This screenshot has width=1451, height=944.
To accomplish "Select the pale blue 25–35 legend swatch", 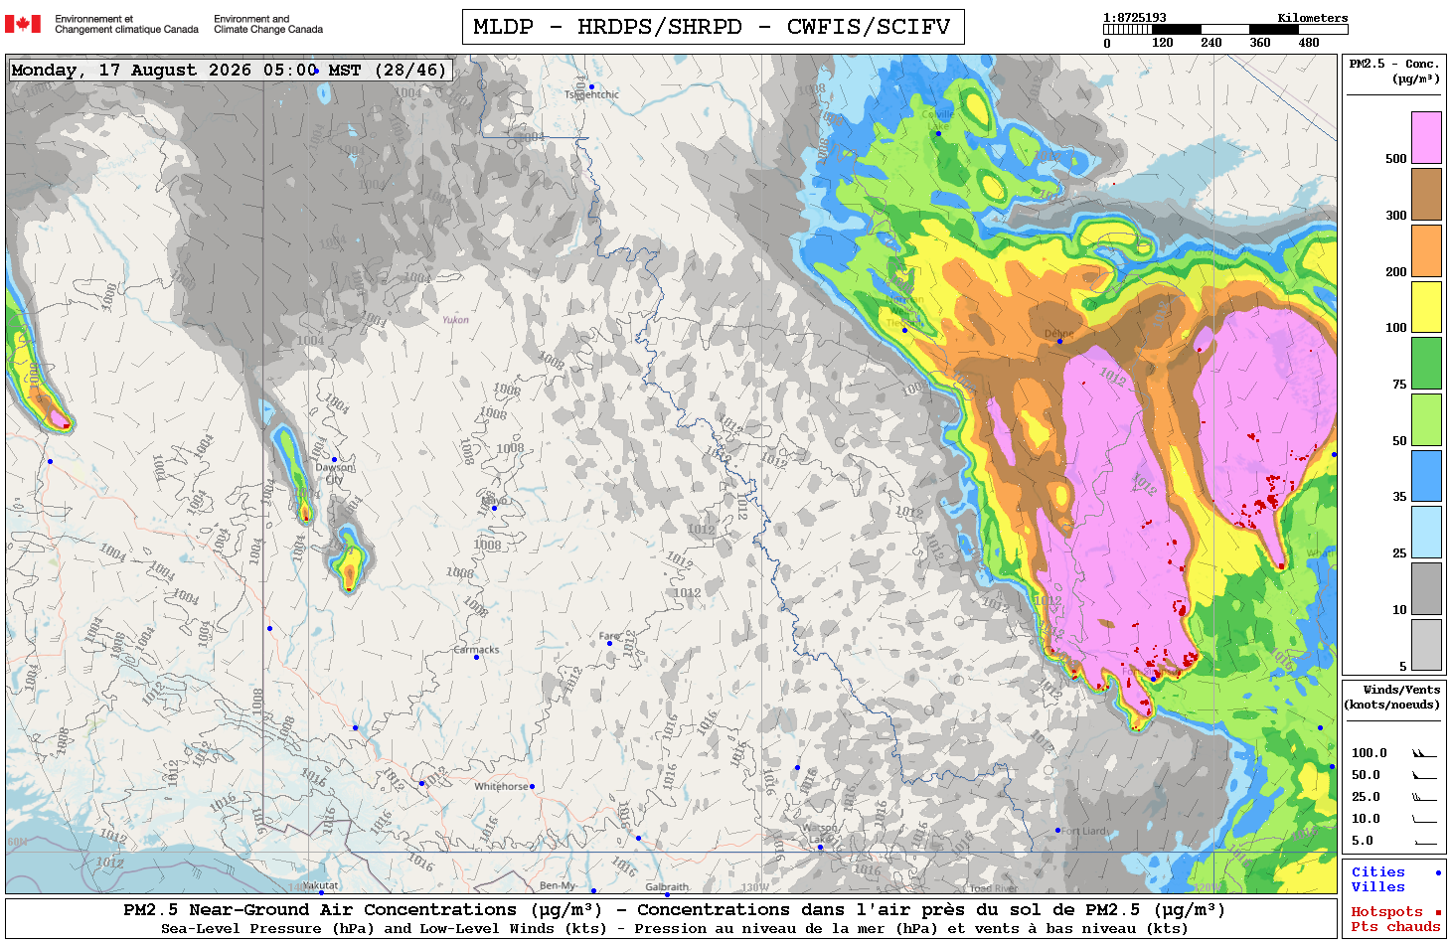I will [x=1426, y=532].
